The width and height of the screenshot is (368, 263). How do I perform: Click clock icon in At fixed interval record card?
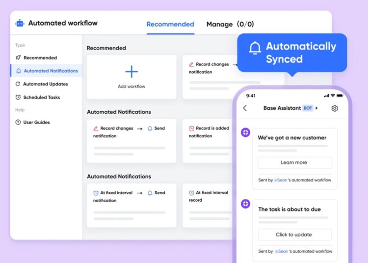tap(191, 193)
